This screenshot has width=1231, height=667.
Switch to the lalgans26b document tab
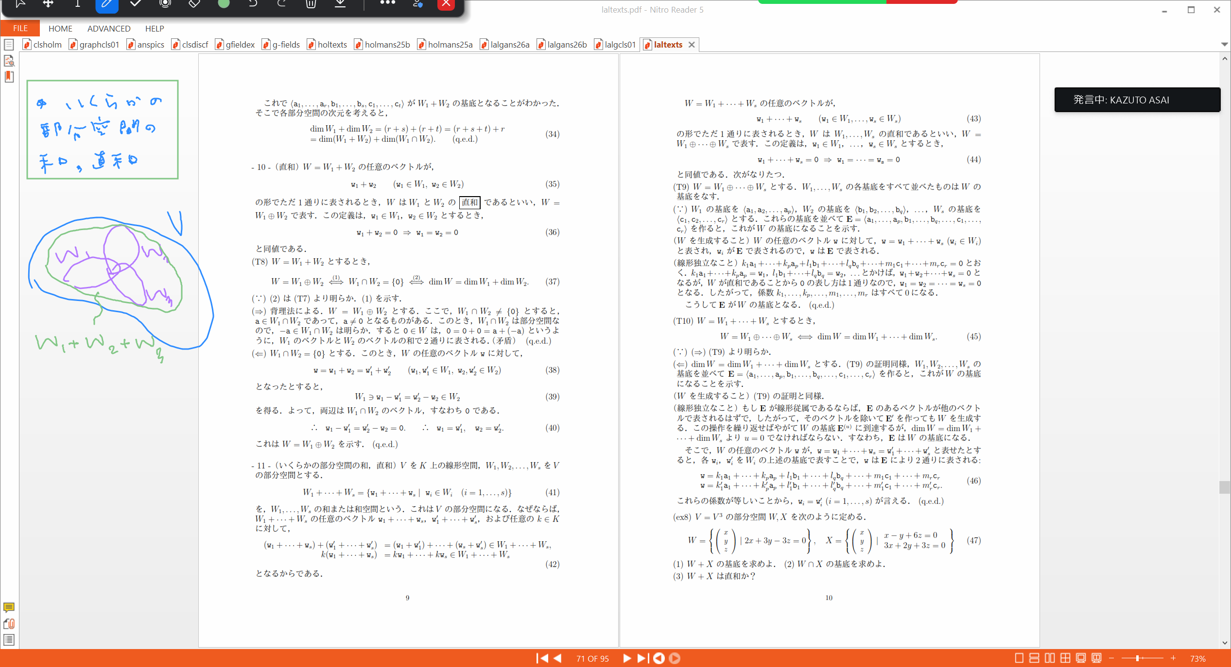pos(562,45)
